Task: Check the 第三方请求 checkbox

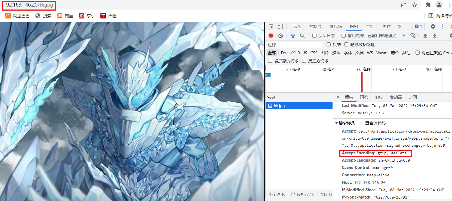Action: click(304, 61)
